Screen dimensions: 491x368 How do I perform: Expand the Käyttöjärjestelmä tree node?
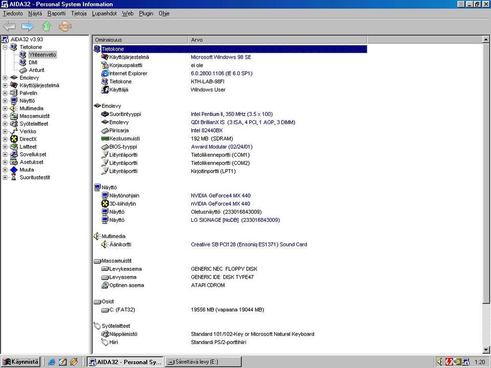click(x=5, y=85)
